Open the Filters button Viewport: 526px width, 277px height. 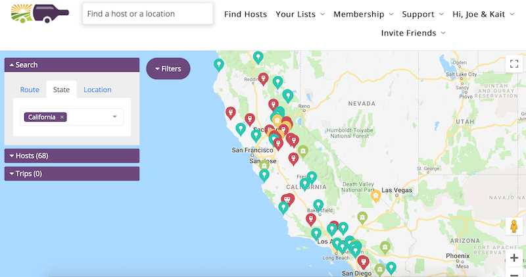[x=168, y=68]
